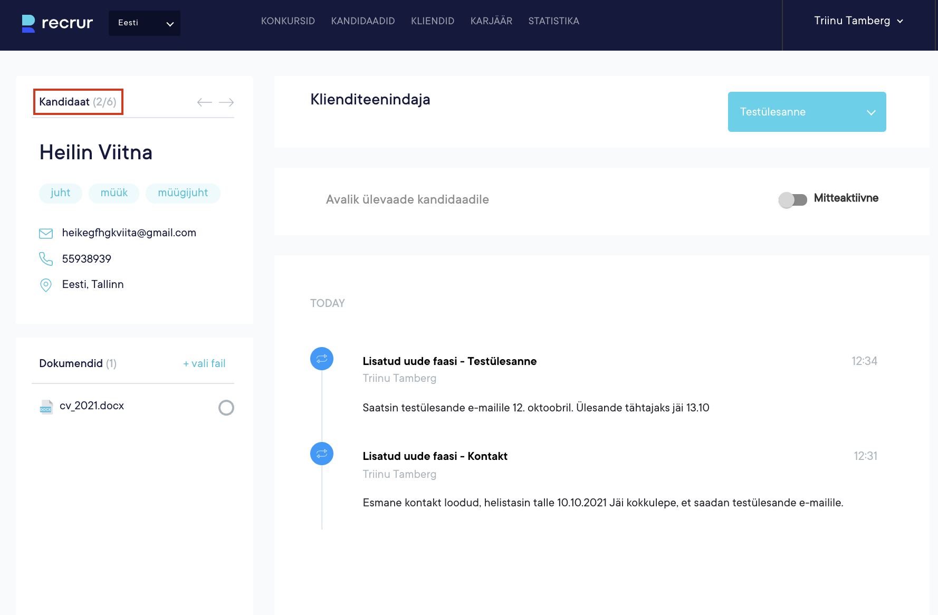Click the müügijuht tag
Image resolution: width=938 pixels, height=615 pixels.
183,193
